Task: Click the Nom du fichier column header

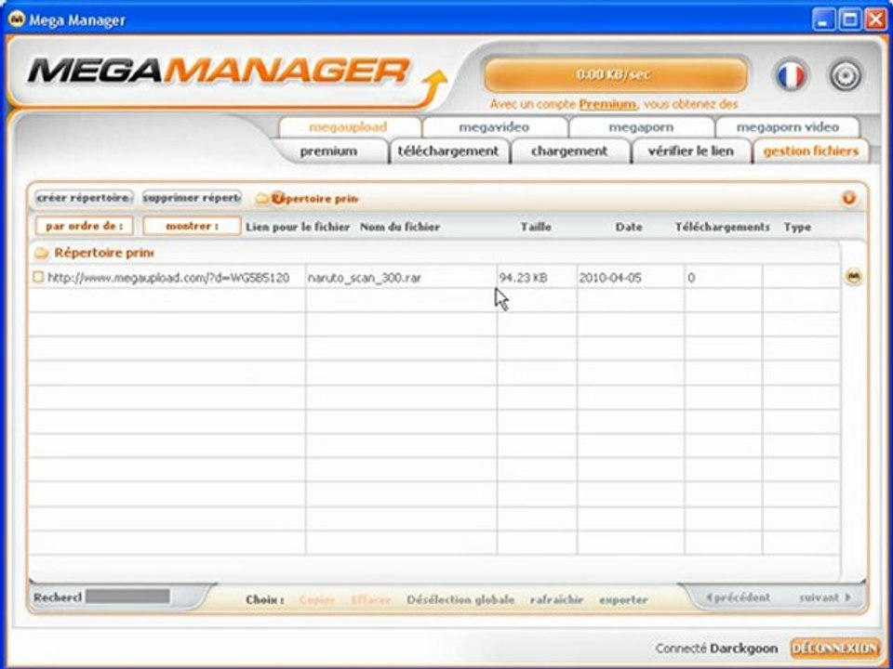Action: pos(400,227)
